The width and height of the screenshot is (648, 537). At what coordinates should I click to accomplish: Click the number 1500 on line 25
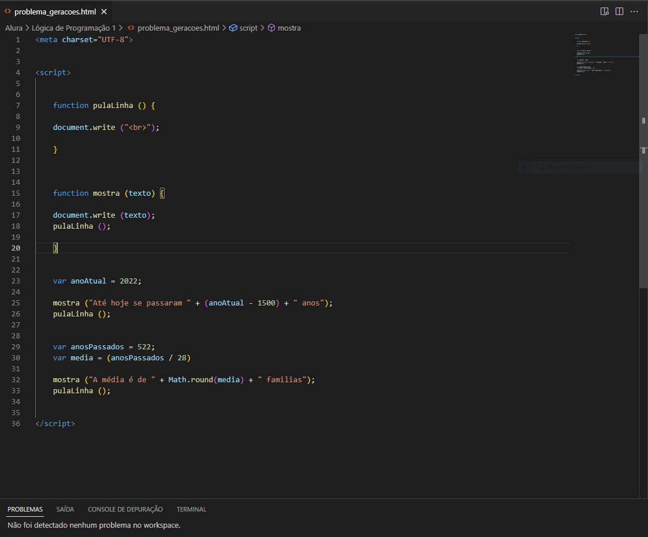point(267,303)
